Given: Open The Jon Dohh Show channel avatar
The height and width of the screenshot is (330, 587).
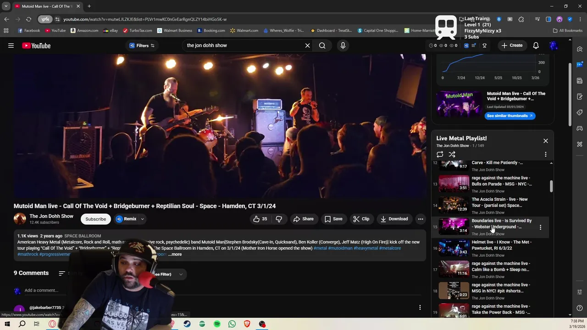Looking at the screenshot, I should (x=20, y=219).
